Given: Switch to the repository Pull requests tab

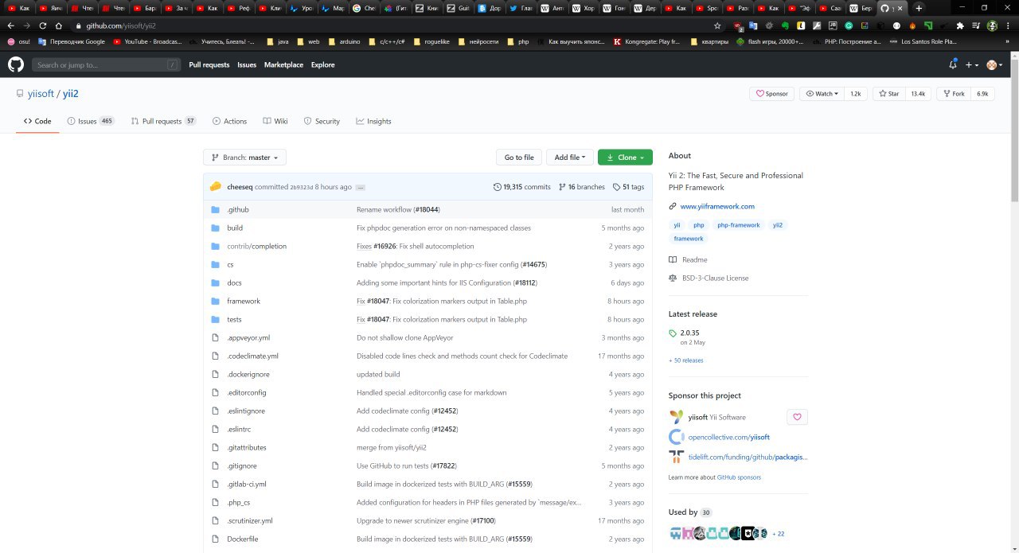Looking at the screenshot, I should point(163,121).
